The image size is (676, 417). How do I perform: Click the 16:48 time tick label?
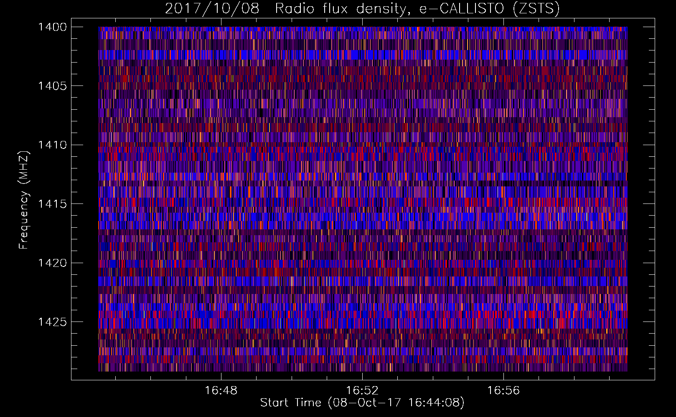point(221,390)
